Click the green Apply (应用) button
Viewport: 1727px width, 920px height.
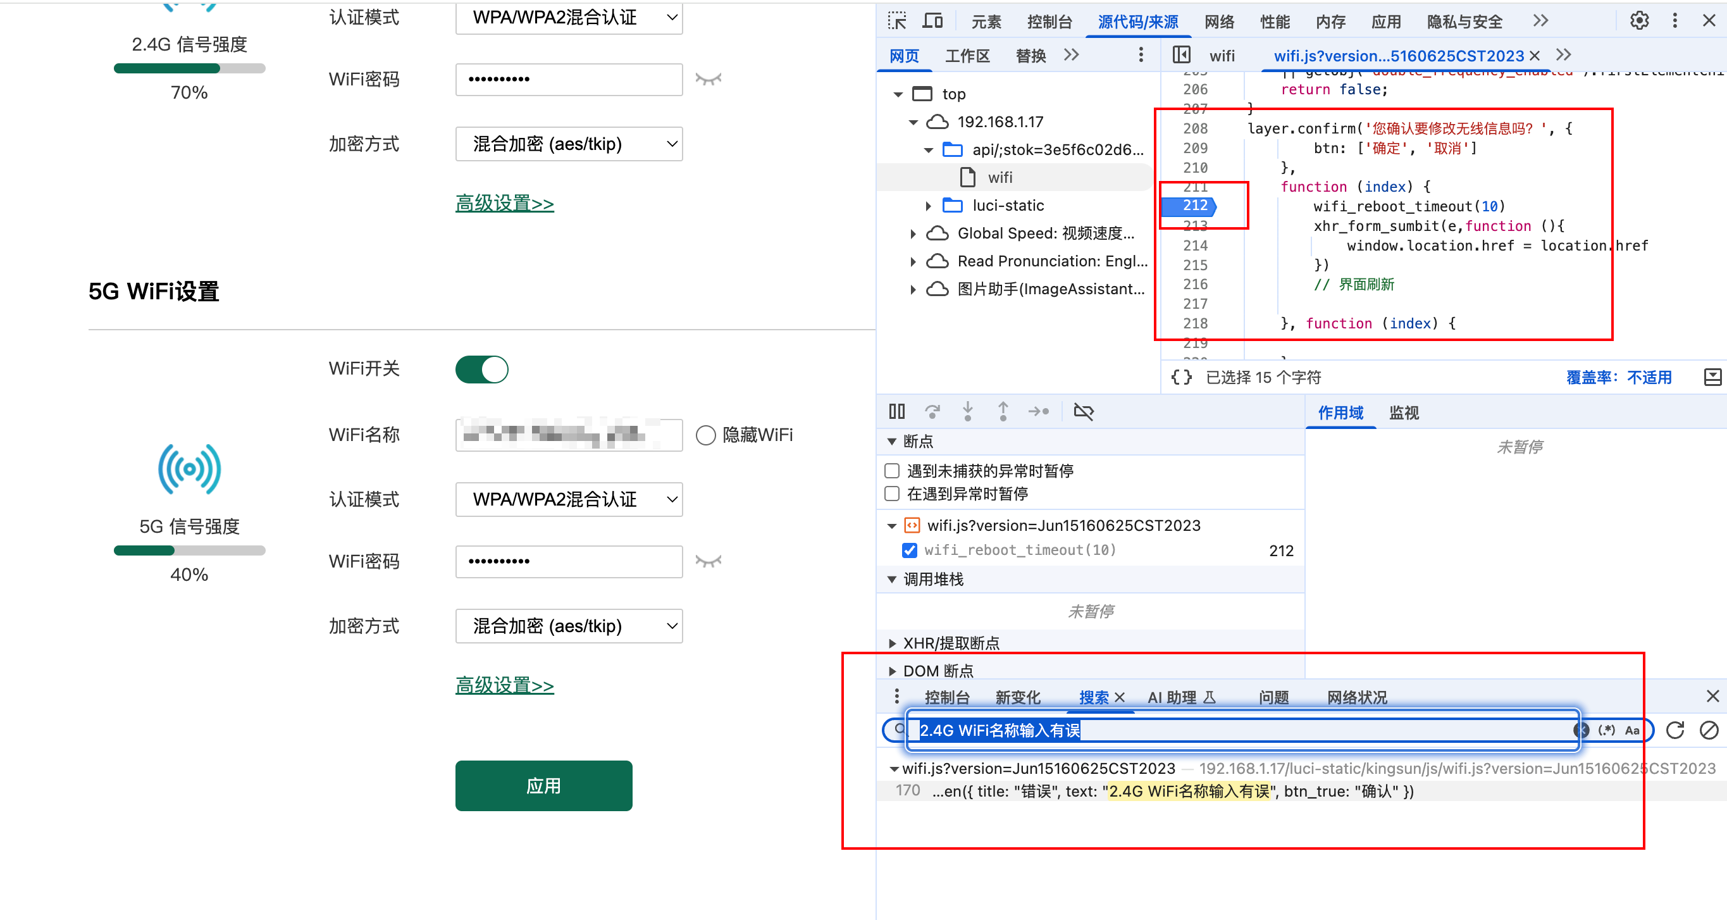coord(543,785)
